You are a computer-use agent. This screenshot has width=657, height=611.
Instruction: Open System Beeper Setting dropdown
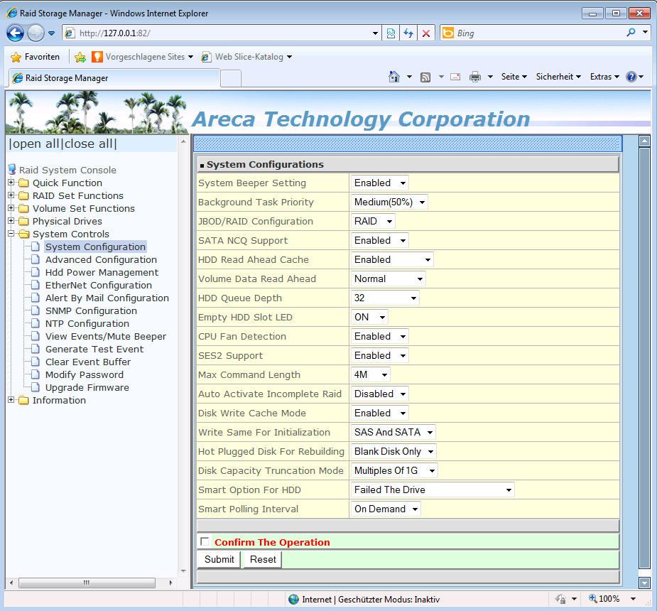pos(379,183)
